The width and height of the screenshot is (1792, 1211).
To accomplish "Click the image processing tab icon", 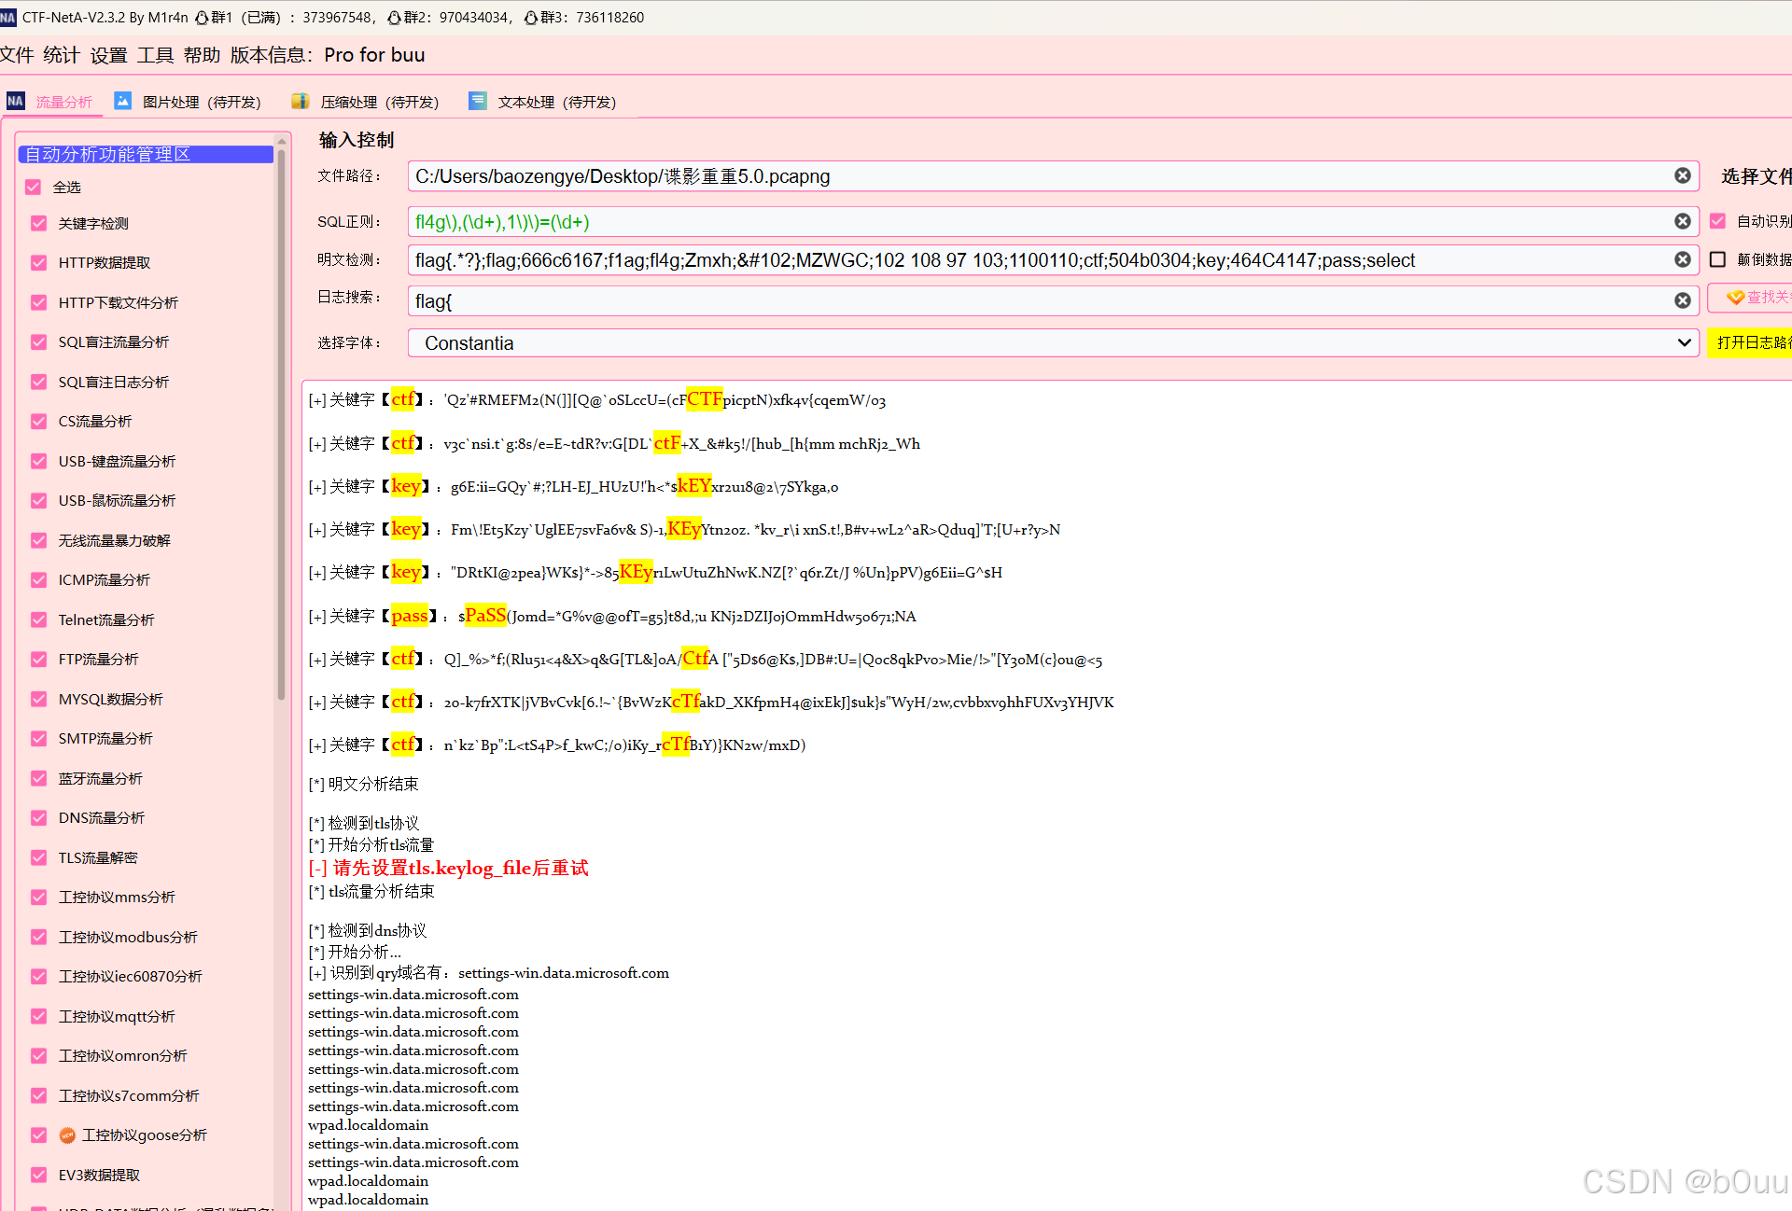I will 122,101.
